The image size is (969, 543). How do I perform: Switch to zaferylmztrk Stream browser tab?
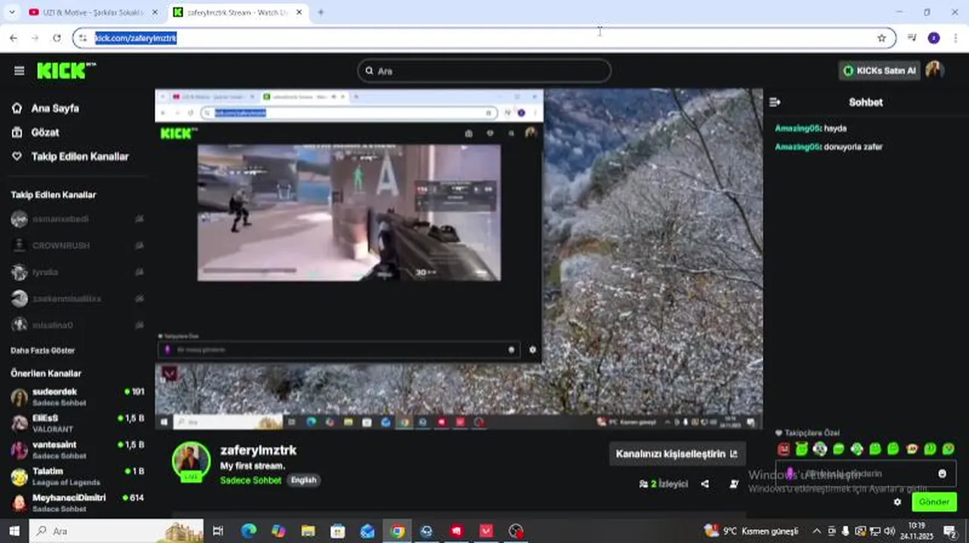point(237,13)
